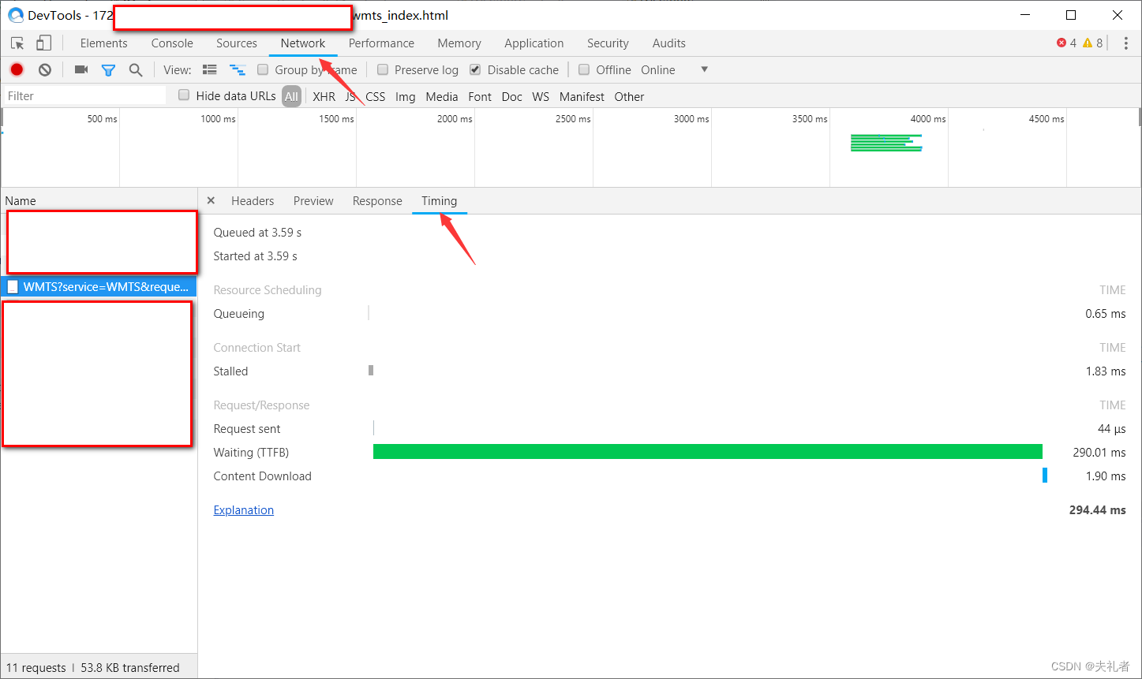Filter requests by XHR
Screen dimensions: 1142x679
pos(324,96)
